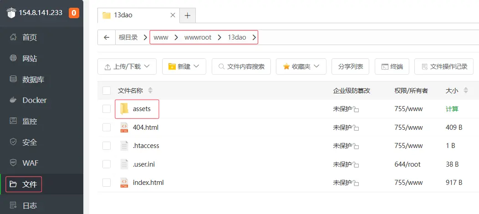Open 安全 security in the sidebar
The image size is (479, 214).
pyautogui.click(x=41, y=142)
